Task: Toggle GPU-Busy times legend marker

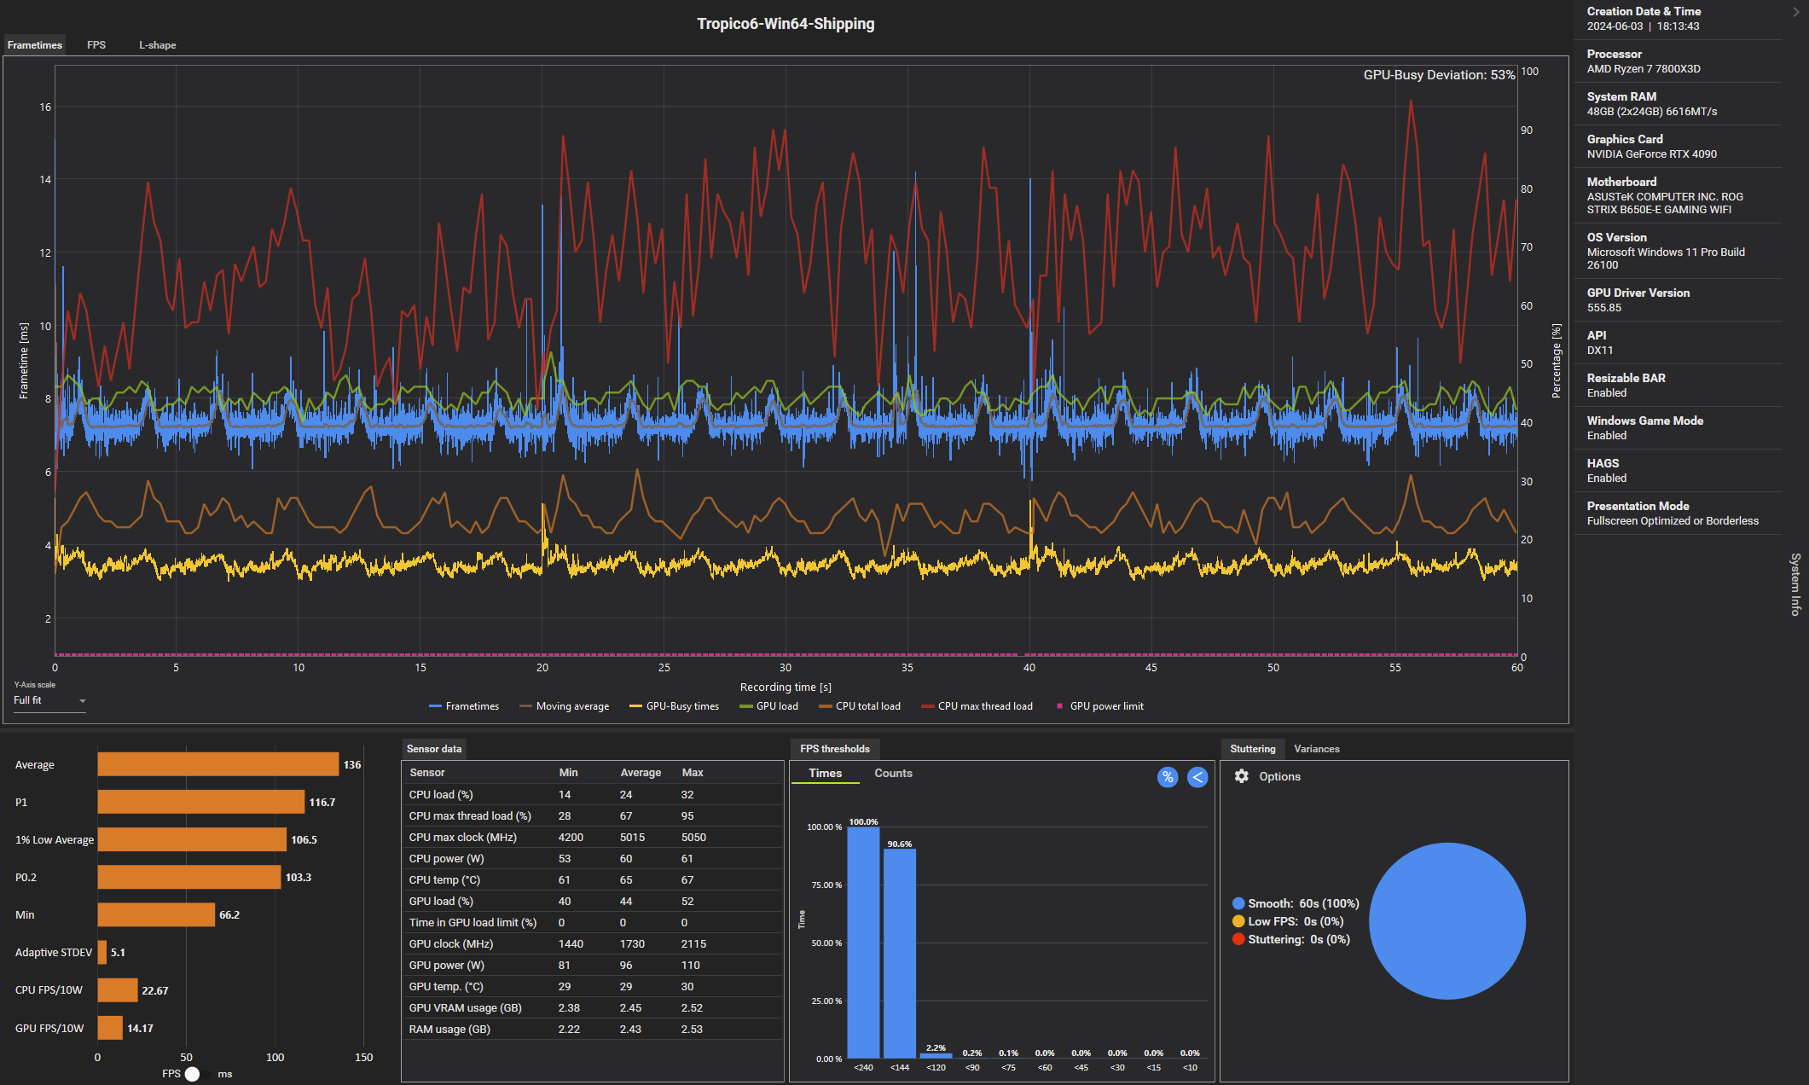Action: [x=635, y=706]
